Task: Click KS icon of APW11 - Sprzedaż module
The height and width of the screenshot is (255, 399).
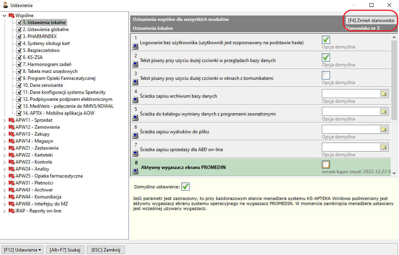Action: tap(12, 120)
